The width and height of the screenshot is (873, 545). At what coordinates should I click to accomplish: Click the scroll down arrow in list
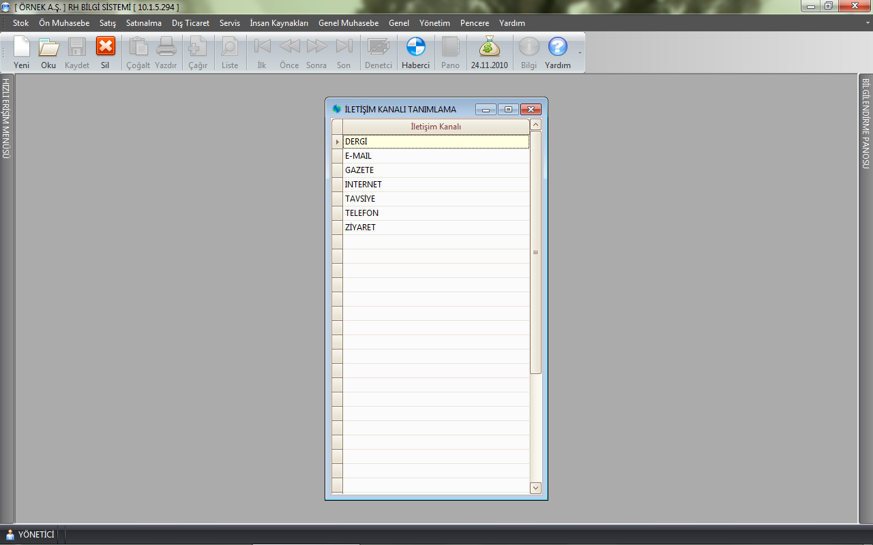(x=535, y=488)
